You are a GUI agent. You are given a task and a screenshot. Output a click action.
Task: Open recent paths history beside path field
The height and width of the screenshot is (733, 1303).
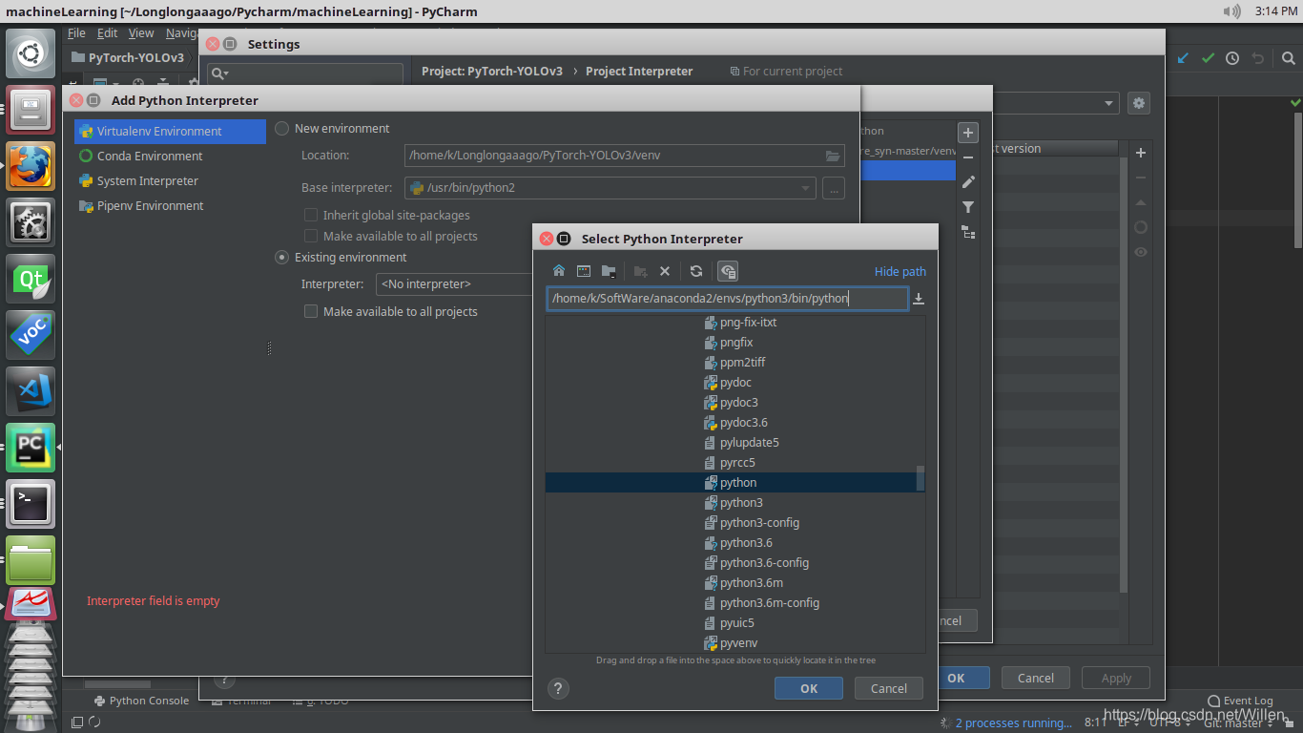919,299
